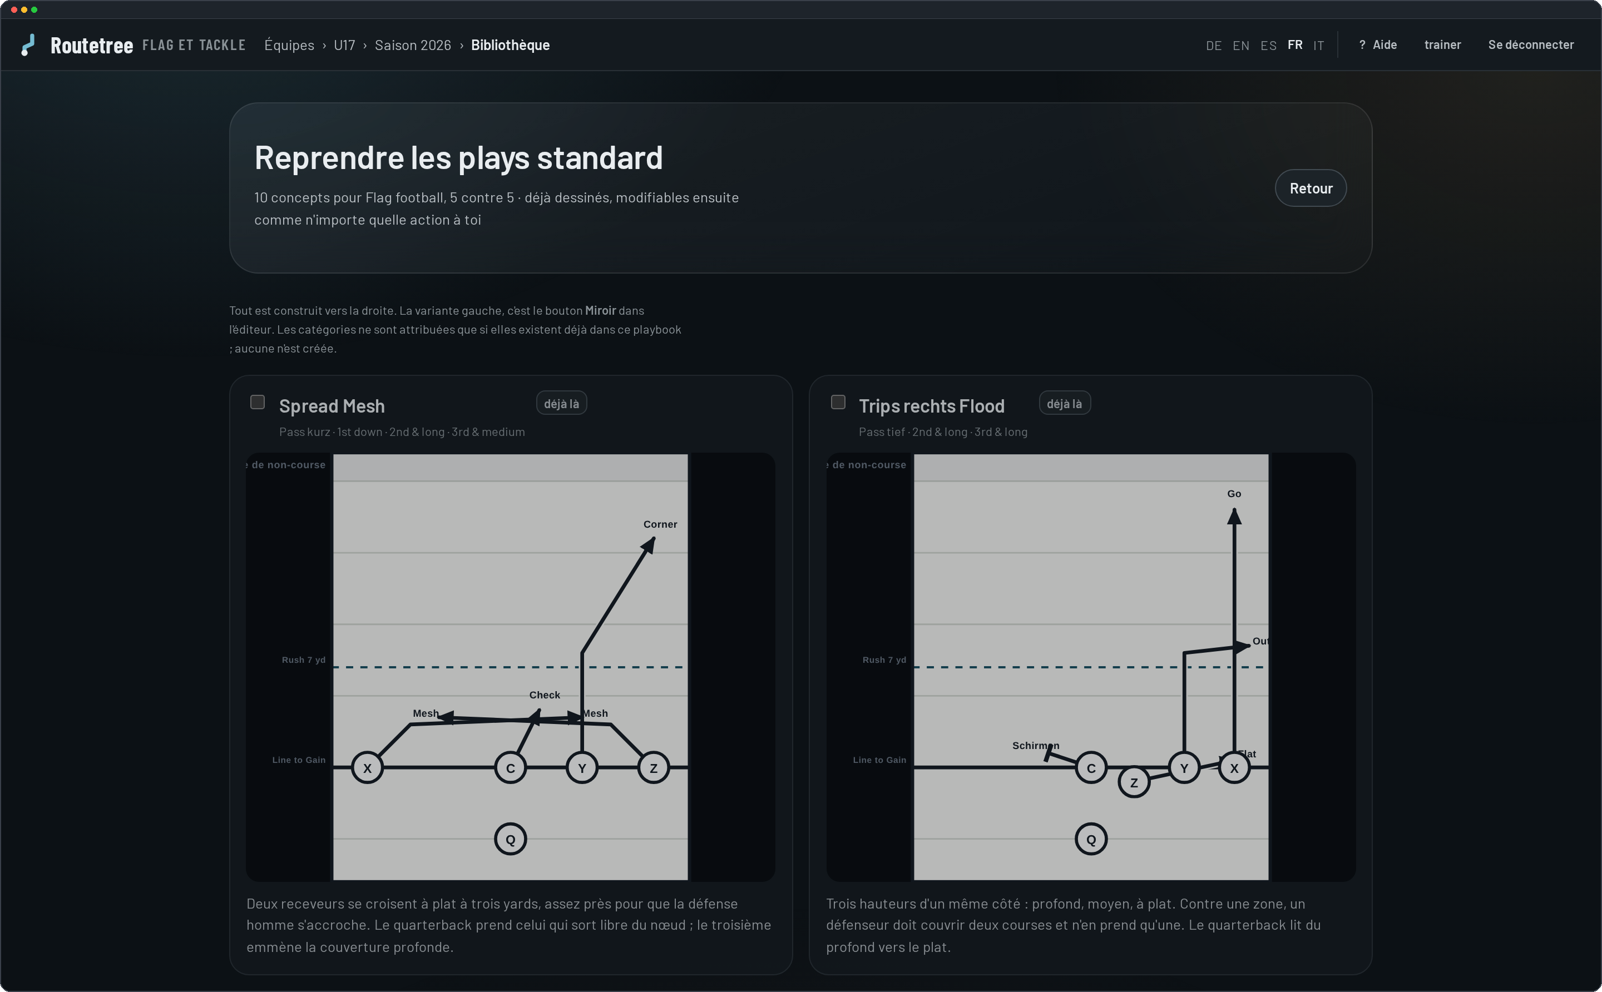
Task: Switch language to DE
Action: [1214, 45]
